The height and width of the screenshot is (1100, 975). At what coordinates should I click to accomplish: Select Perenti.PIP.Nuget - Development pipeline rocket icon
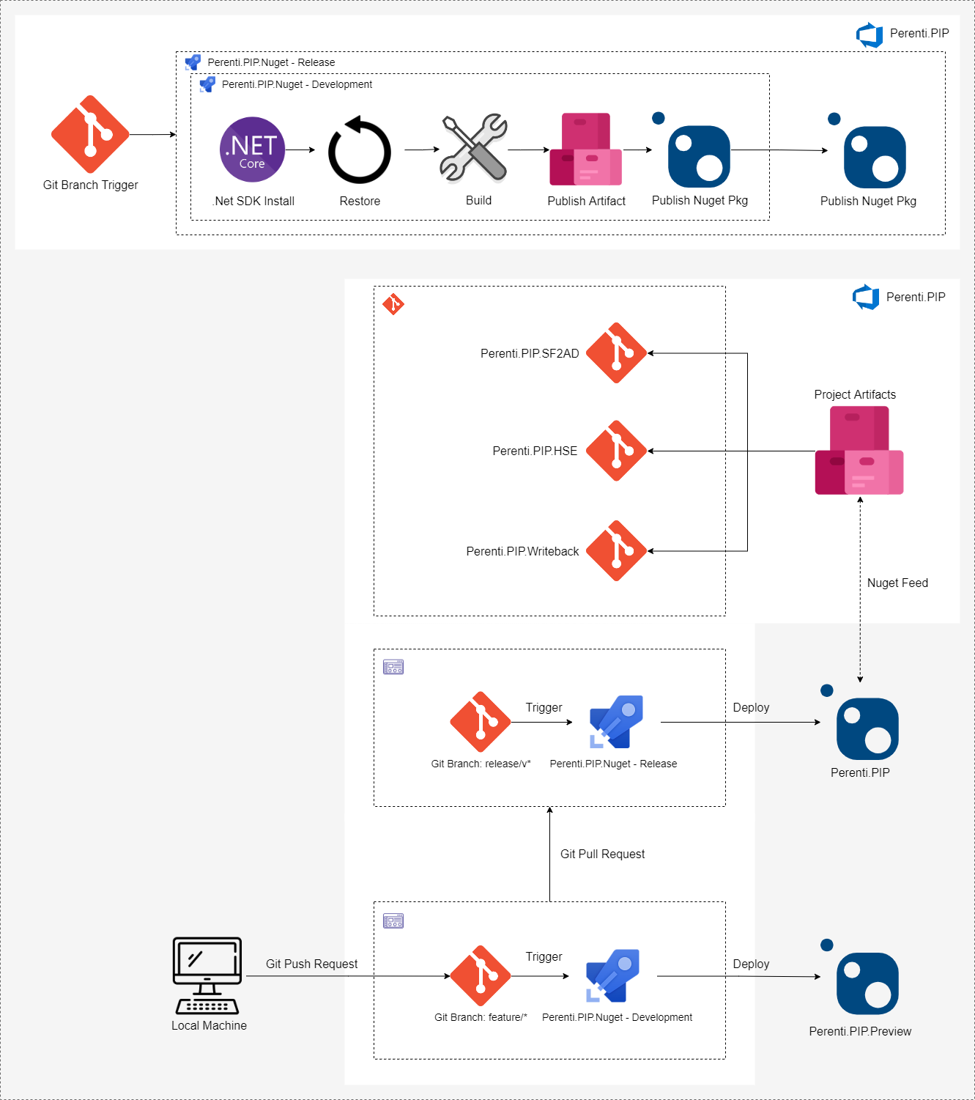[613, 975]
